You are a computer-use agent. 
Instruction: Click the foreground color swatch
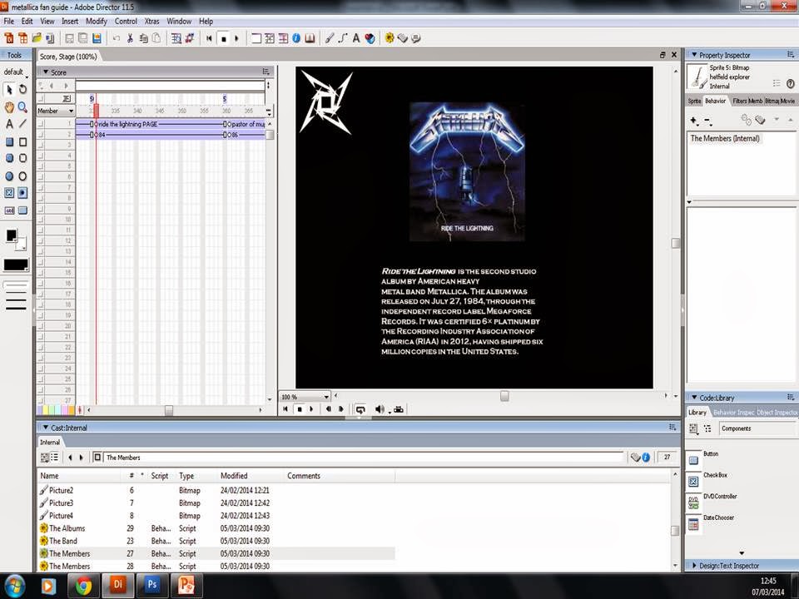click(x=11, y=235)
